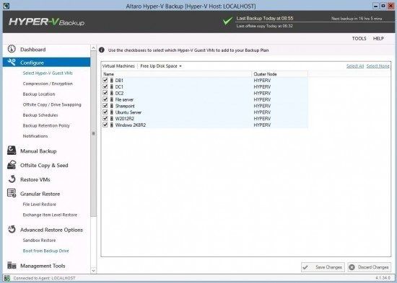Click the VM icon next to Ubuntu Server

[112, 112]
